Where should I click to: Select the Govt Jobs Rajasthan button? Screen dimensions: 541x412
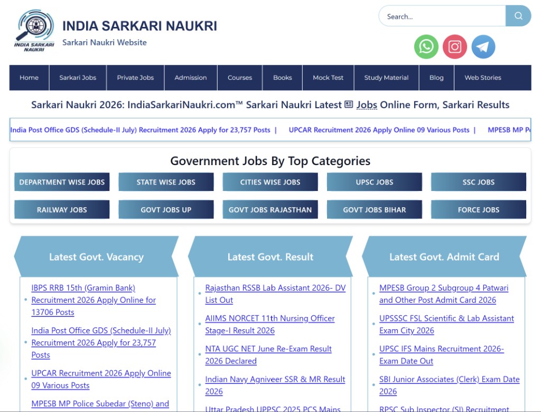(x=270, y=209)
